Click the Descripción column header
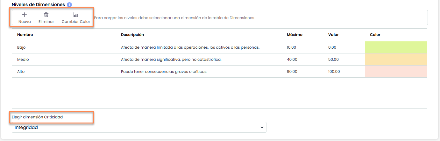The image size is (440, 141). [x=132, y=35]
